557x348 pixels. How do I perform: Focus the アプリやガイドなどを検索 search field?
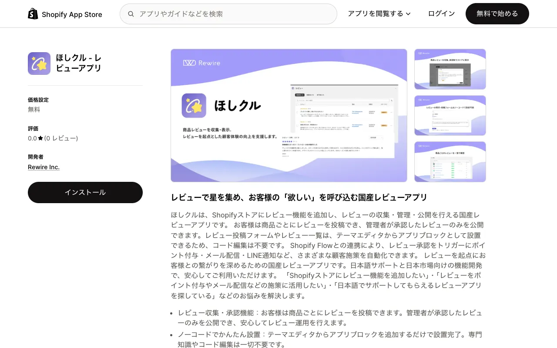228,14
